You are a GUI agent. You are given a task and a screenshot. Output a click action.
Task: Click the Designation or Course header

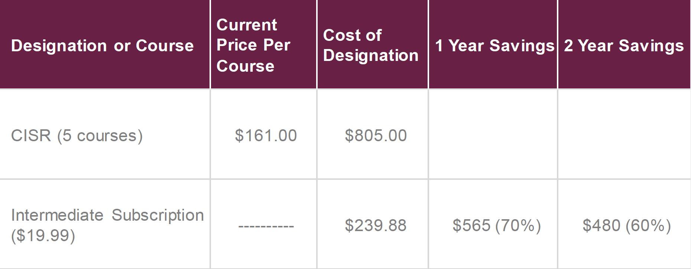coord(105,44)
